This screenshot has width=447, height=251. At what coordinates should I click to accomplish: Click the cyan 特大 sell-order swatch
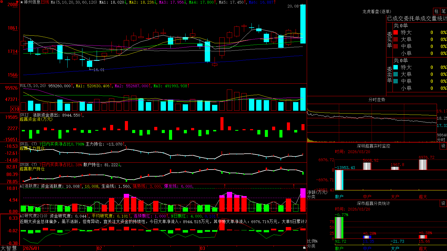click(396, 67)
